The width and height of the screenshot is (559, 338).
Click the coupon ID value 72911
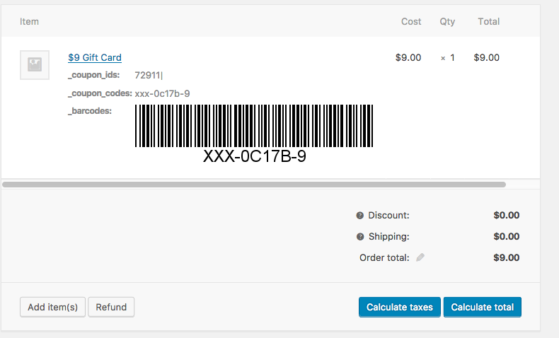point(148,75)
